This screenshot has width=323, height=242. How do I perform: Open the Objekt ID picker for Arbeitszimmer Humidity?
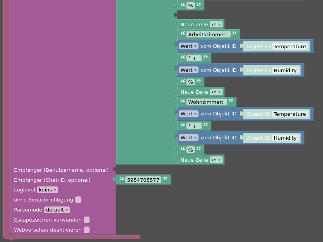(x=258, y=70)
